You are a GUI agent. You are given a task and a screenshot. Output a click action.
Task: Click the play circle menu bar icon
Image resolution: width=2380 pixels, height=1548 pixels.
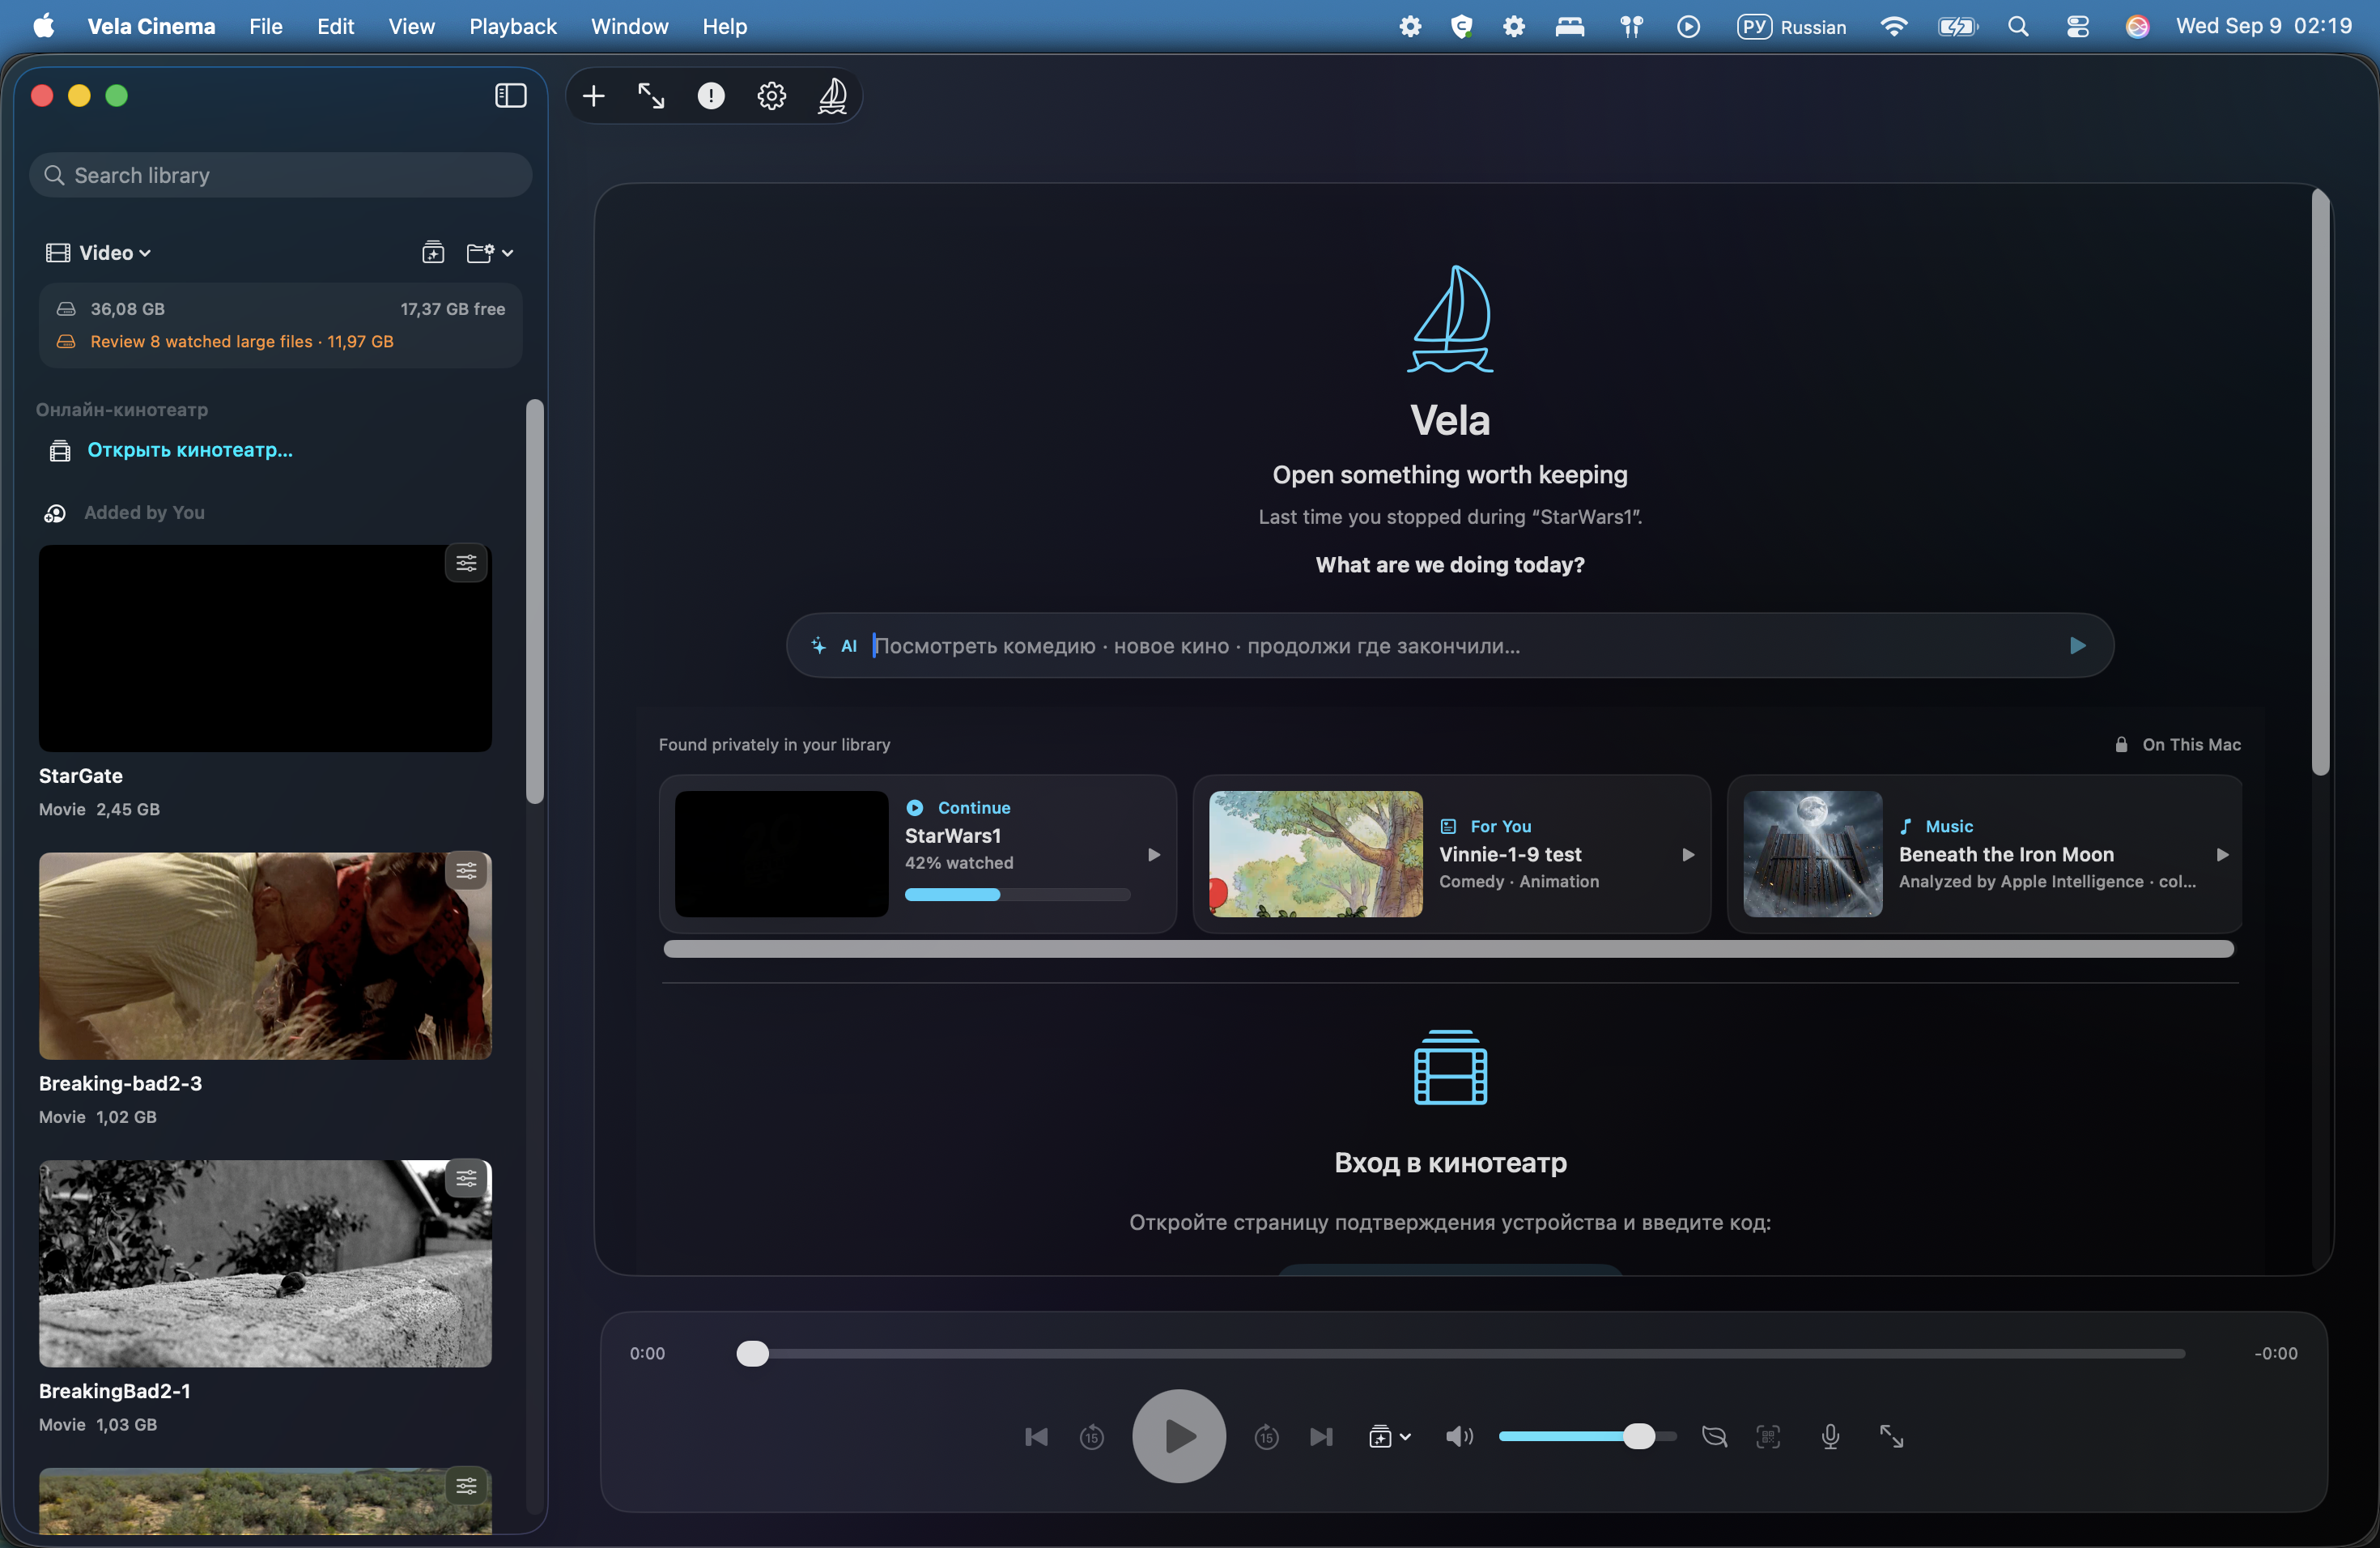1688,27
